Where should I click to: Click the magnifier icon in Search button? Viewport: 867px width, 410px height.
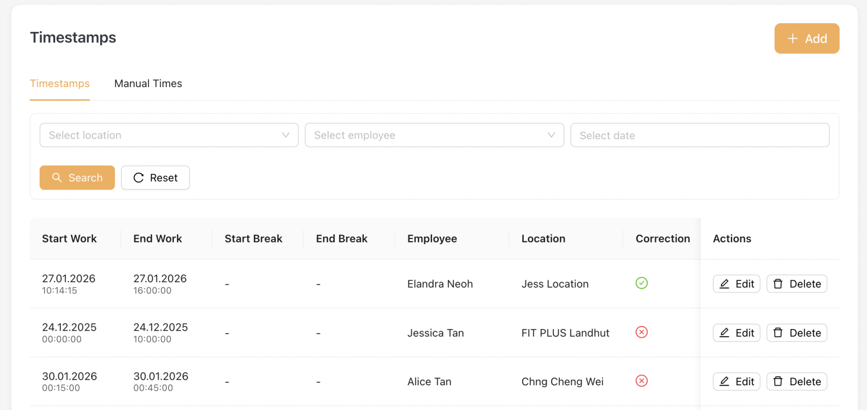point(57,177)
